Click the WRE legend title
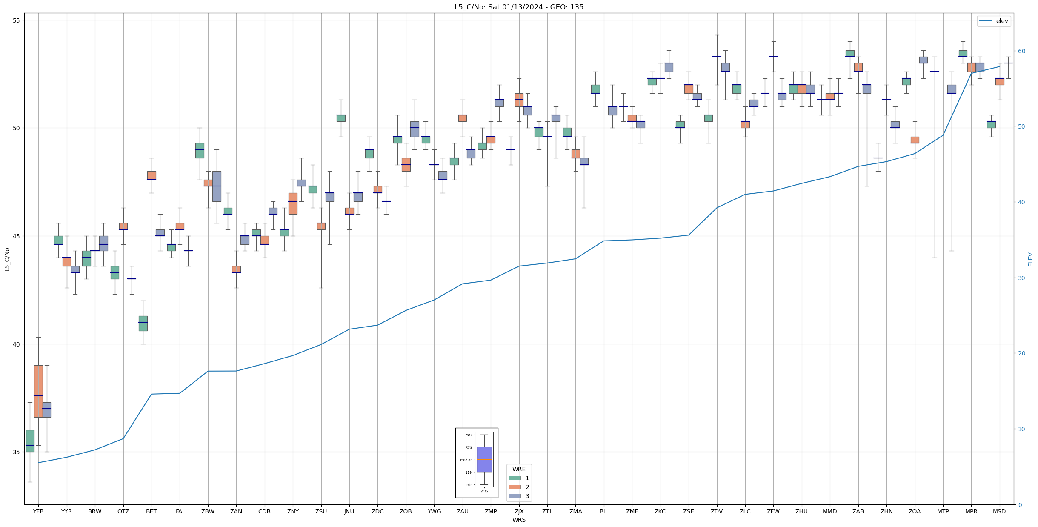Screen dimensions: 1038x527 [x=519, y=469]
